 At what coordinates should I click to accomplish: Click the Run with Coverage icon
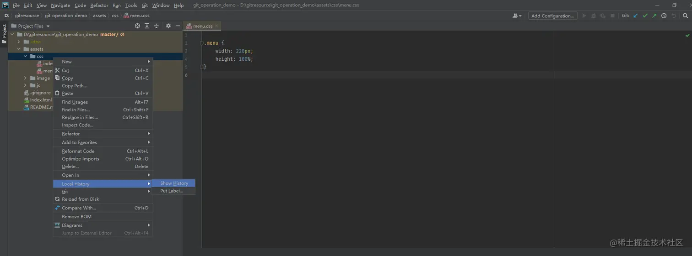point(603,16)
